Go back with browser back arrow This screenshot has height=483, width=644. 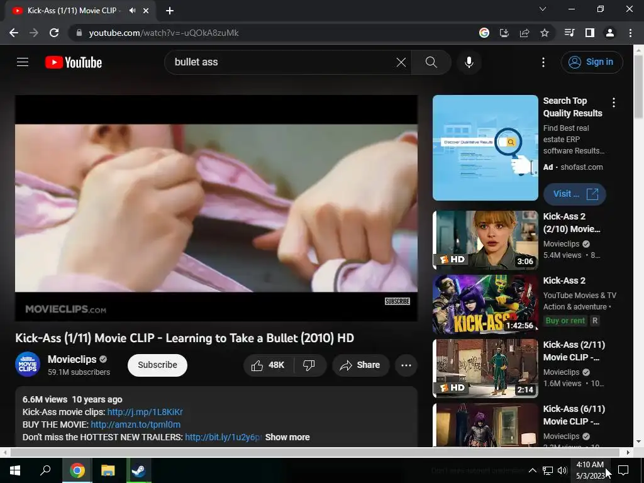coord(14,33)
